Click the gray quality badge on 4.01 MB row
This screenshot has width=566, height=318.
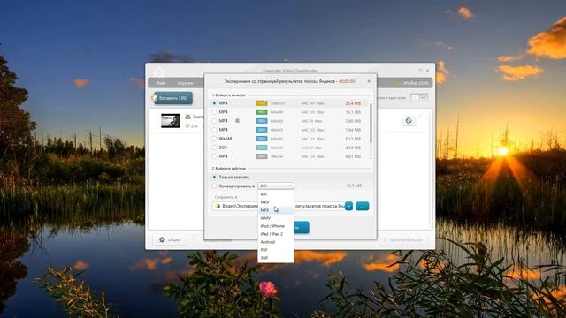pyautogui.click(x=262, y=156)
